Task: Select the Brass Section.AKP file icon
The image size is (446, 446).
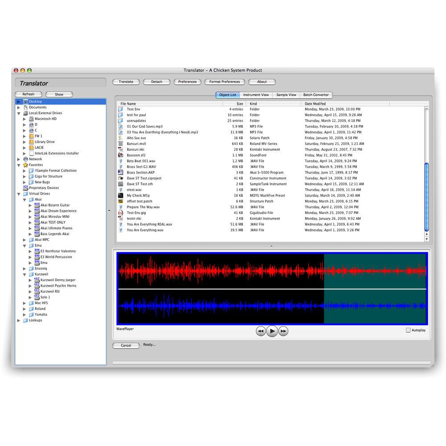Action: tap(120, 173)
